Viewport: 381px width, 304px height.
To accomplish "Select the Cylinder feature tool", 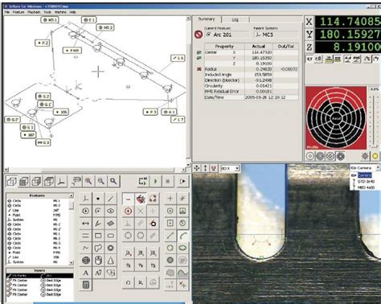I will click(98, 260).
